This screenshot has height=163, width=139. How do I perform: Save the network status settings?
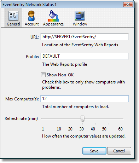(x=94, y=151)
